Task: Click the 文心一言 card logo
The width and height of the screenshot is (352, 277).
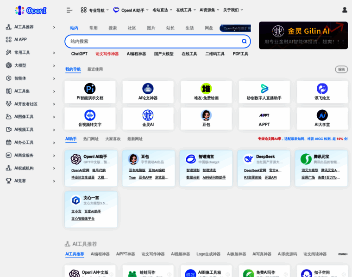Action: [76, 200]
